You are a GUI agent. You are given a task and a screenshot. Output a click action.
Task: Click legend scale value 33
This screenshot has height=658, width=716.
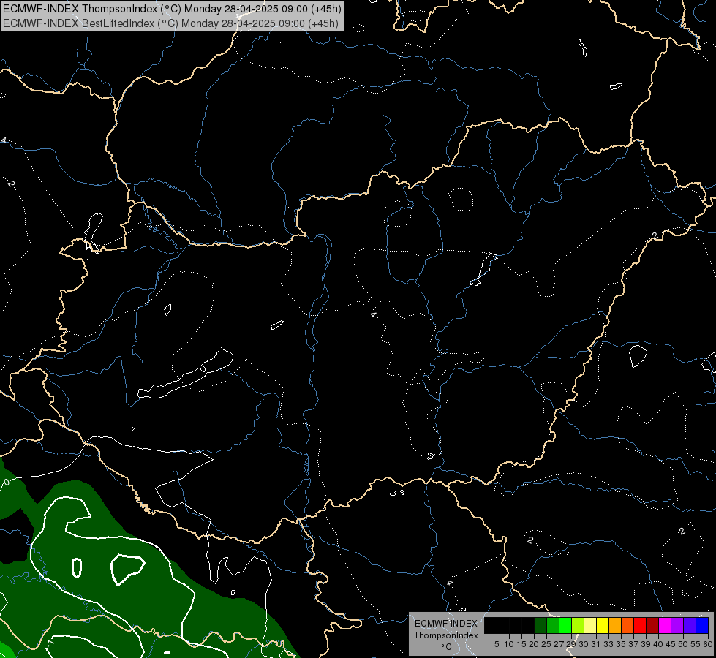coord(608,644)
